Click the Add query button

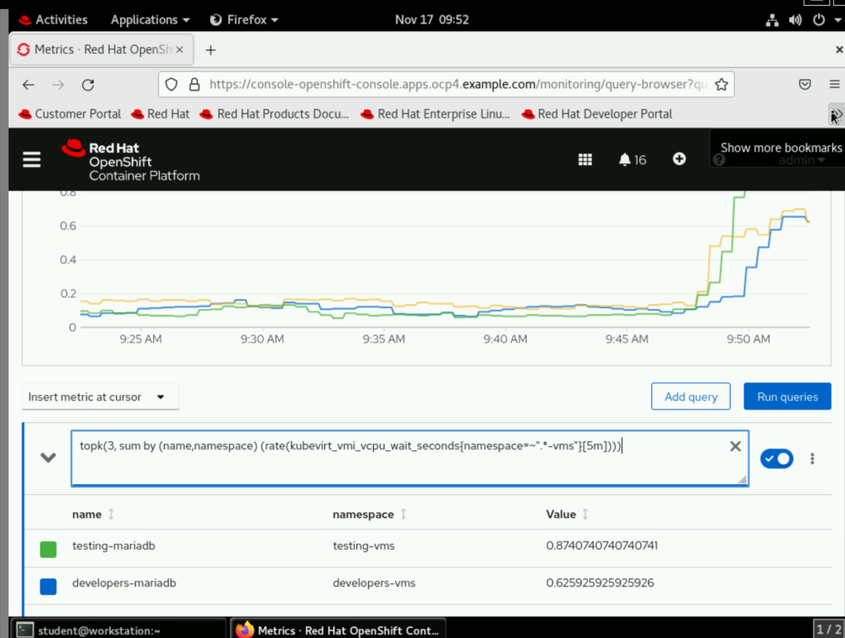[x=690, y=396]
